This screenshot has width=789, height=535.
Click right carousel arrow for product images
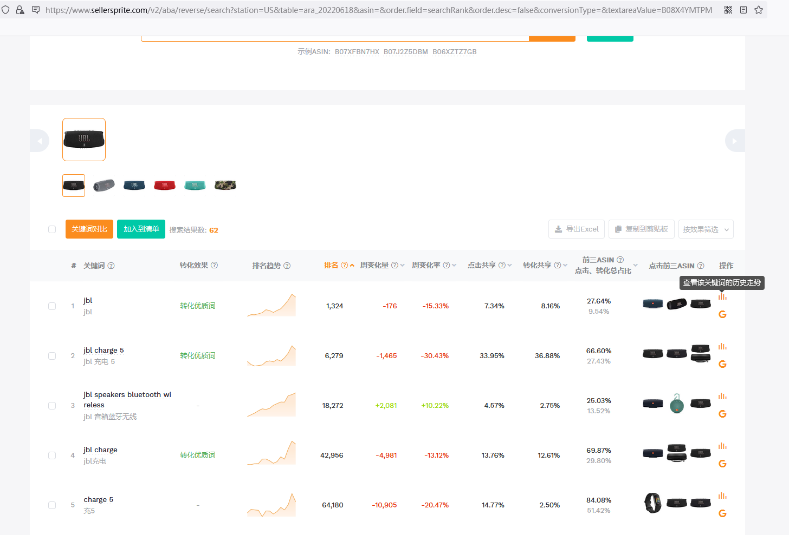coord(734,141)
